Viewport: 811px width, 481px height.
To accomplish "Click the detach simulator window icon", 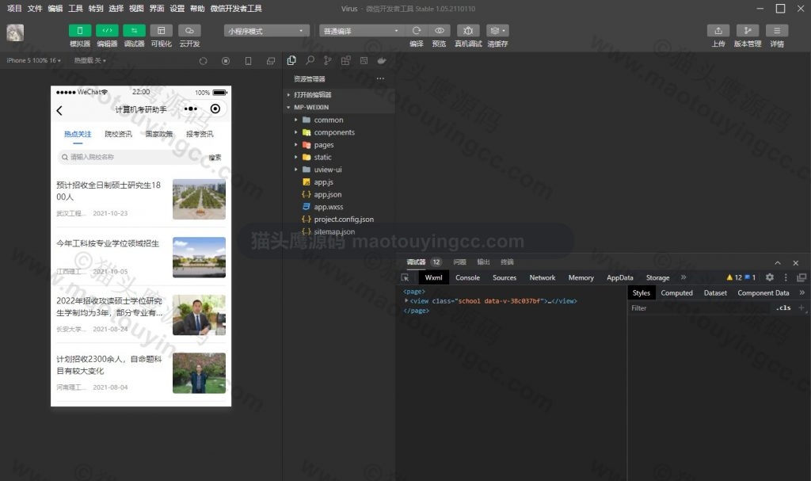I will click(271, 61).
